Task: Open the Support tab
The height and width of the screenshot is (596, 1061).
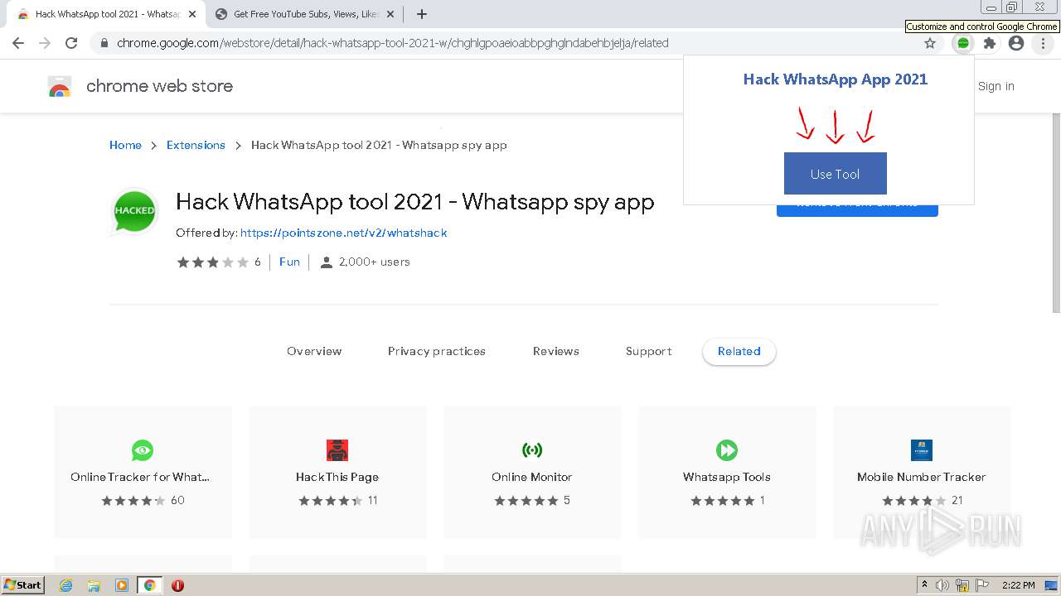Action: click(649, 351)
